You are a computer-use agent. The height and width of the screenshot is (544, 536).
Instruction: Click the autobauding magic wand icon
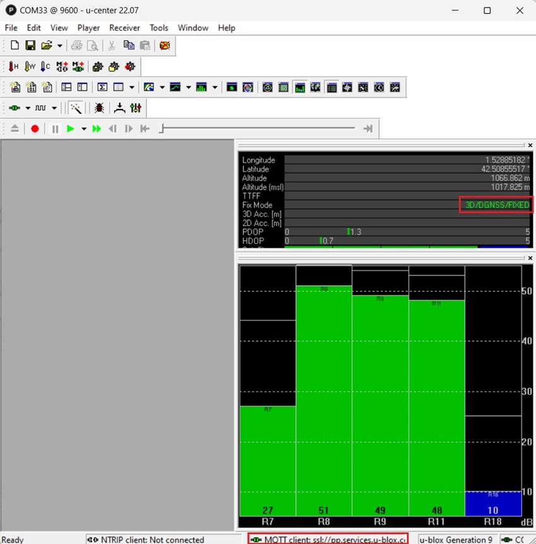(76, 108)
